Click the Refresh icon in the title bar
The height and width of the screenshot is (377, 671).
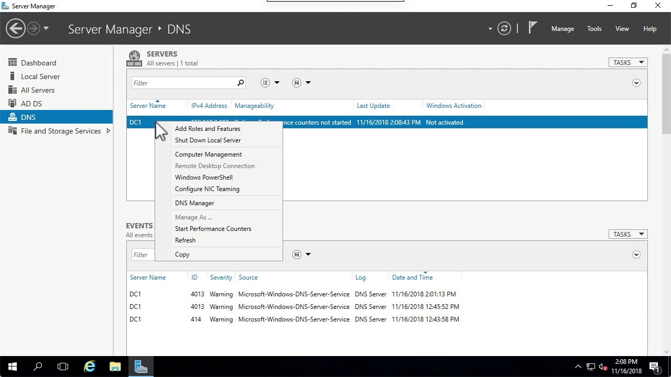click(504, 29)
